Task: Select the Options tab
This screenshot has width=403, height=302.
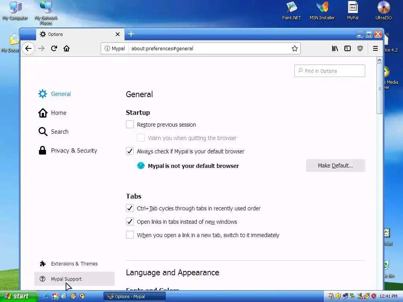Action: (80, 34)
